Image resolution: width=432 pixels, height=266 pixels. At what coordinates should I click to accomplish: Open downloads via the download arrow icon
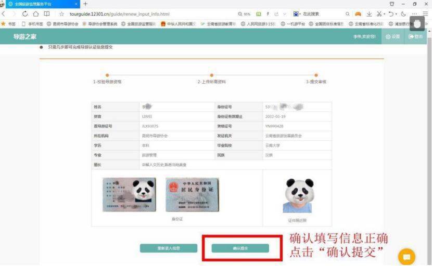[369, 14]
